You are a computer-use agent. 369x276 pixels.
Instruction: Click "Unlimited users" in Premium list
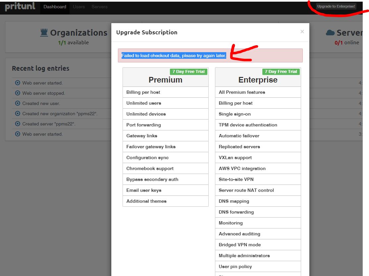click(x=165, y=103)
